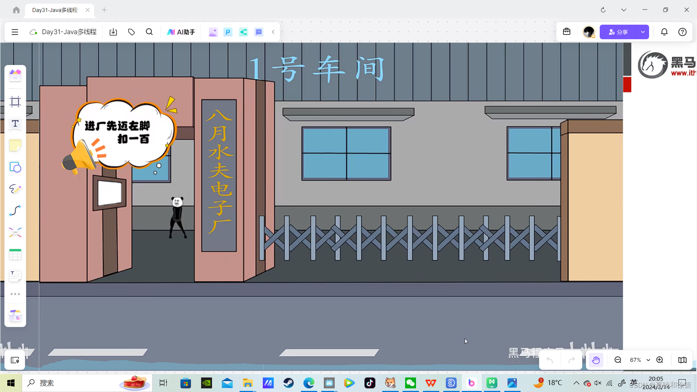Image resolution: width=697 pixels, height=392 pixels.
Task: Open the hamburger main menu
Action: pos(15,32)
